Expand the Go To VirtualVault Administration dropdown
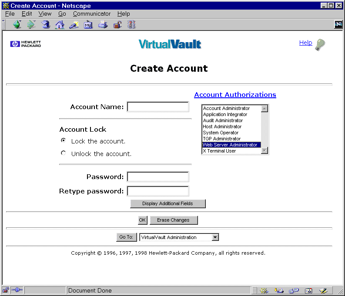This screenshot has height=296, width=345. pos(215,237)
